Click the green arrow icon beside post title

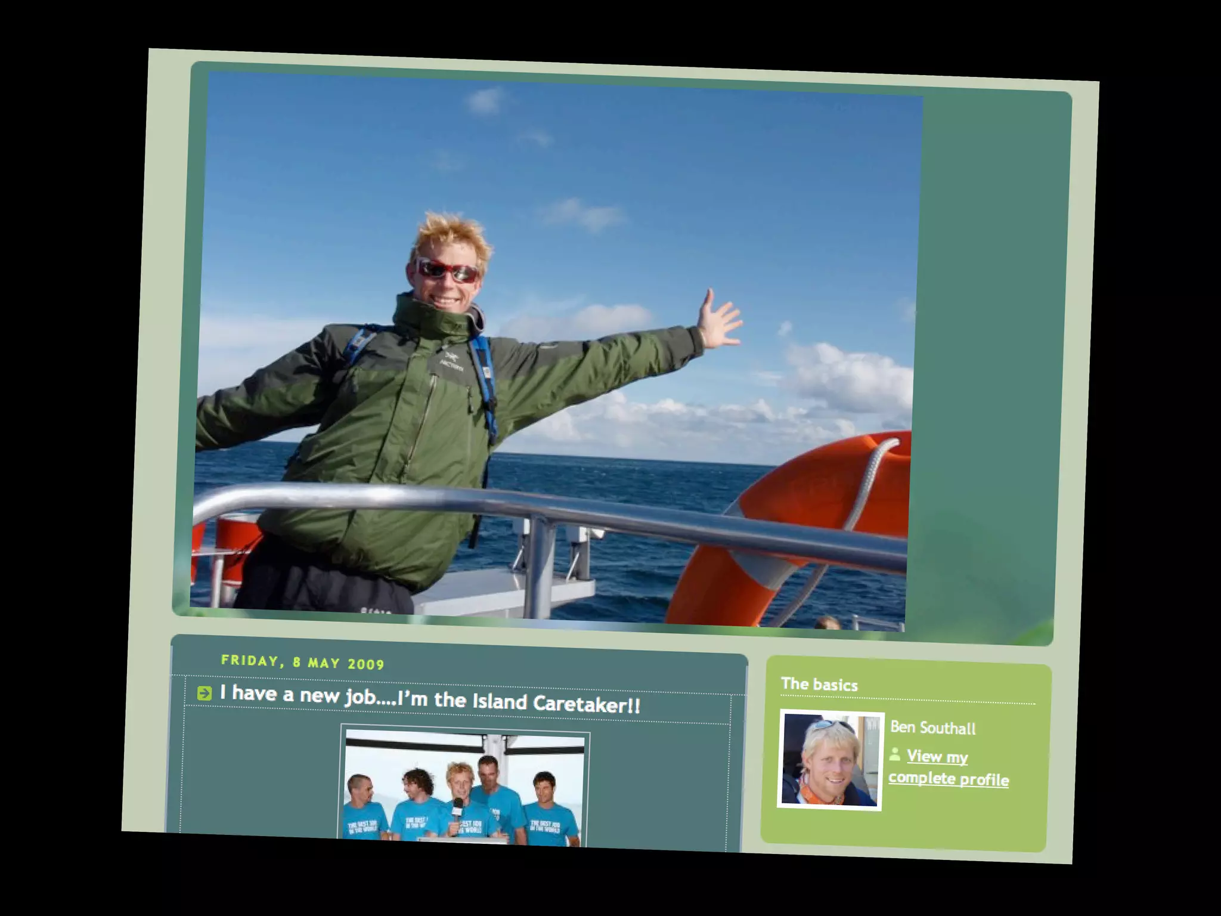pos(204,693)
